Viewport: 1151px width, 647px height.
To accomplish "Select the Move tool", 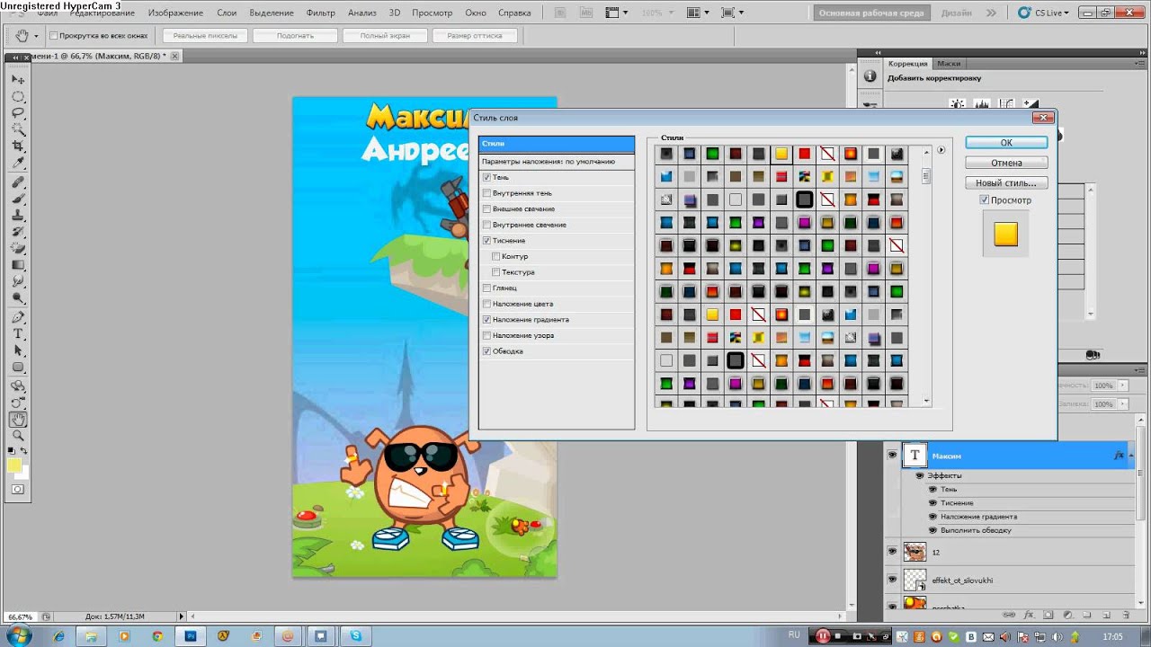I will coord(18,80).
